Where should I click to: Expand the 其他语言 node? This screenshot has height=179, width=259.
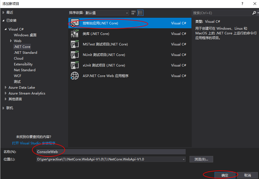6,99
